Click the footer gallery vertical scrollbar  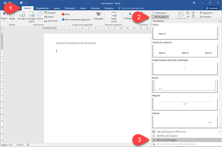tap(220, 75)
